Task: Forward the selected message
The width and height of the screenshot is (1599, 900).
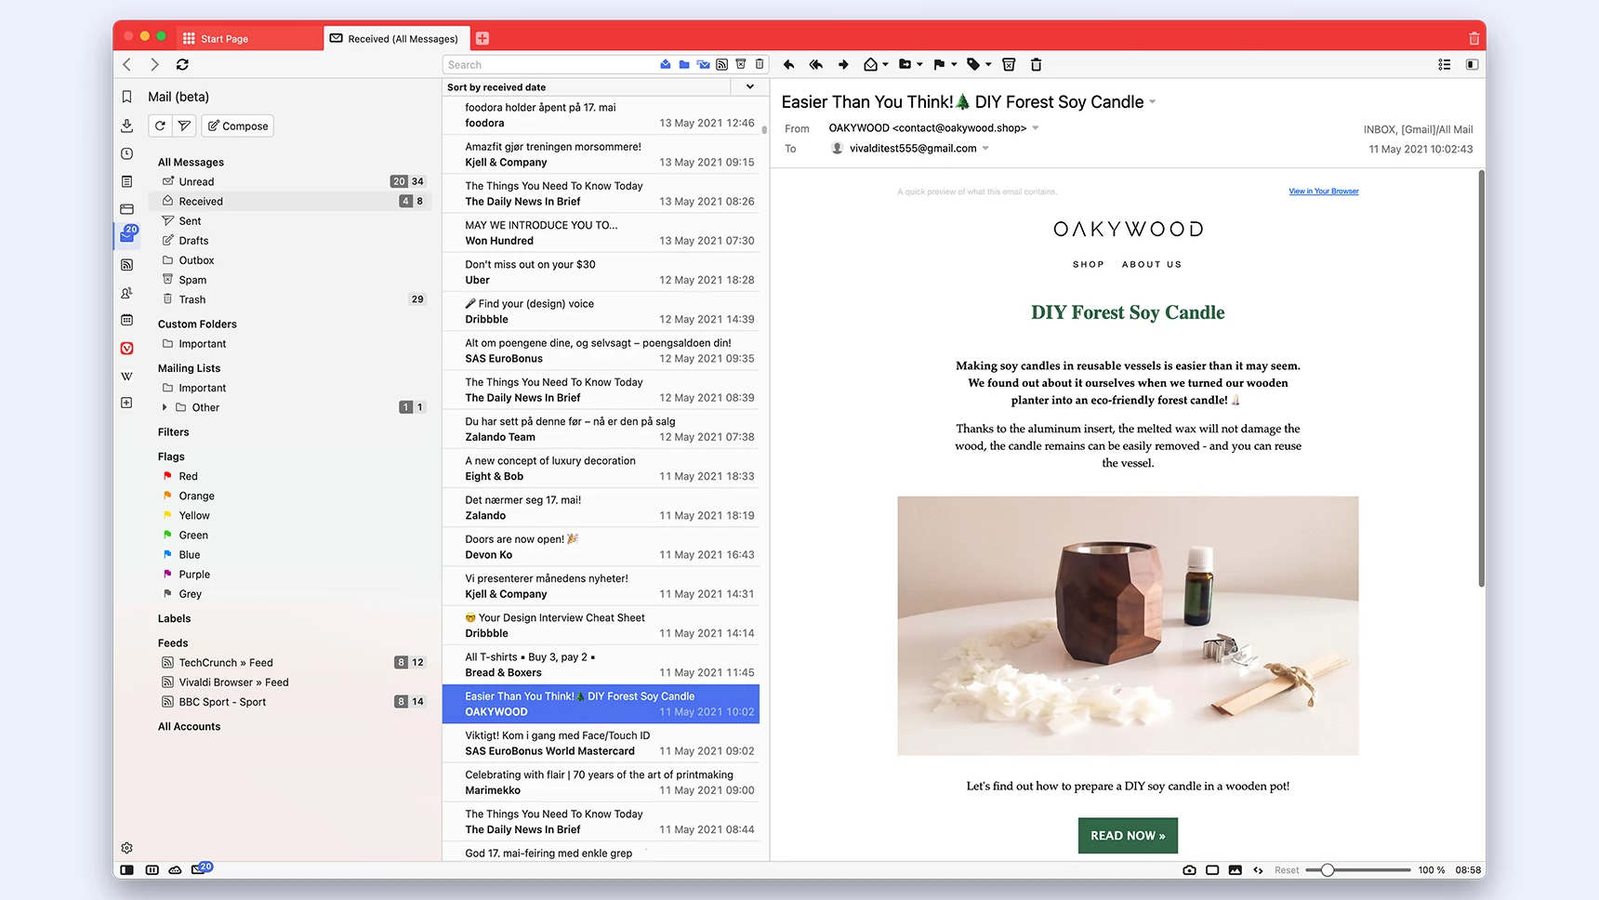Action: coord(843,64)
